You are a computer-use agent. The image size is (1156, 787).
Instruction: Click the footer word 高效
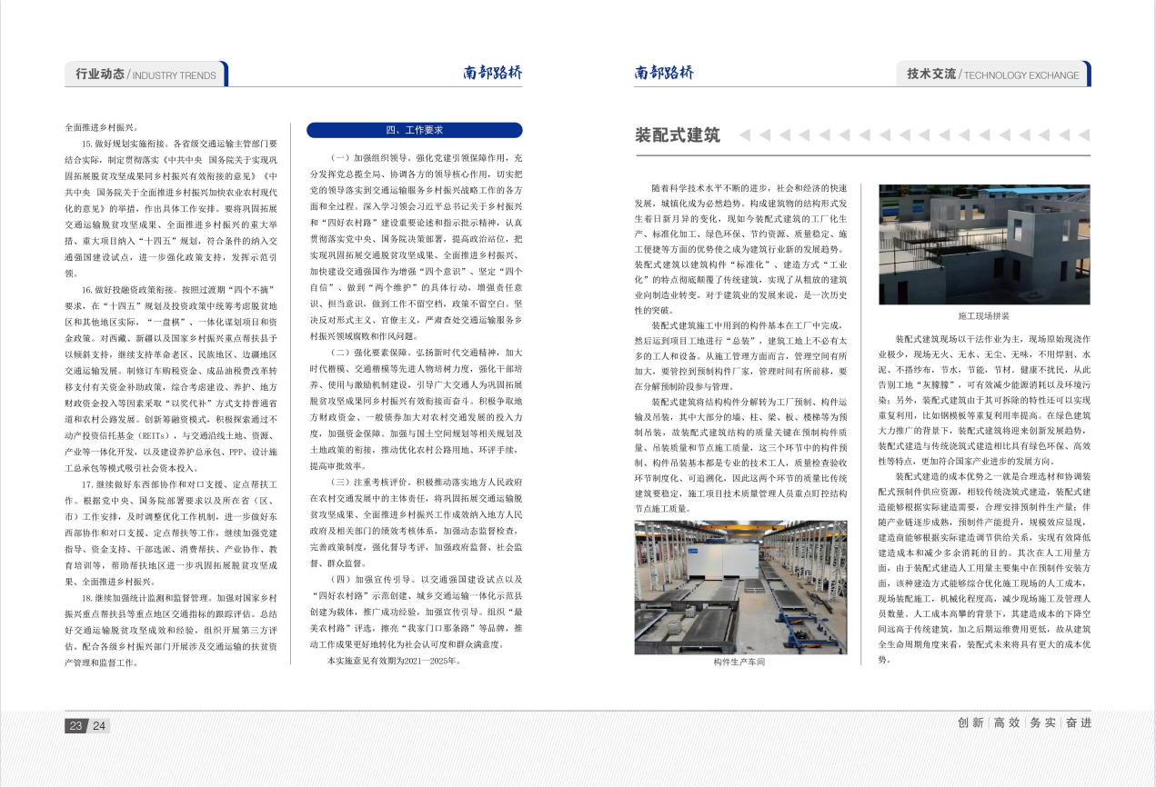tap(1007, 722)
